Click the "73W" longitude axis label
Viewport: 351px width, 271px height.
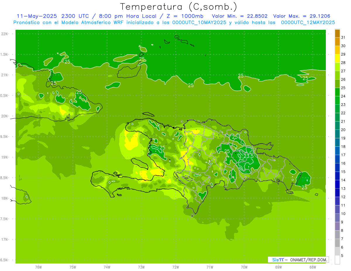tap(141, 267)
